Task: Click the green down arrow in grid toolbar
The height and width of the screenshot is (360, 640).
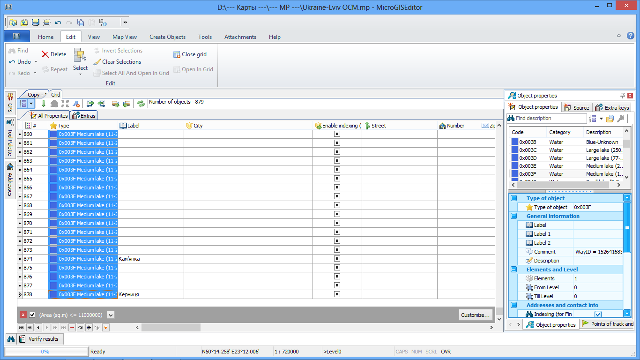Action: 44,104
